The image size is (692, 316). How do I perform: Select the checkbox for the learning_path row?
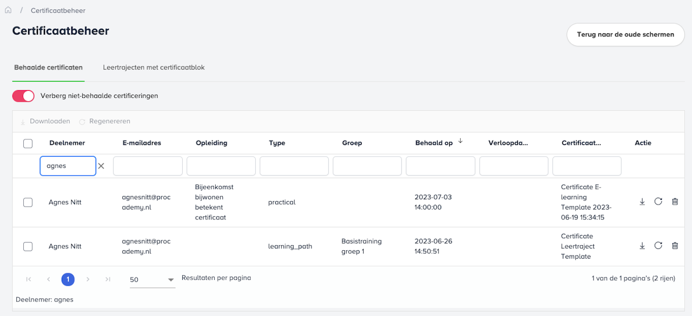[x=28, y=246]
